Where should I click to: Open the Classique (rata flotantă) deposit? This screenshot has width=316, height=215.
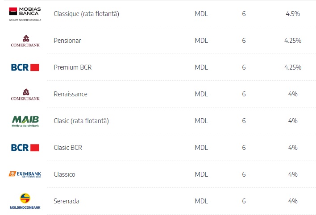86,14
